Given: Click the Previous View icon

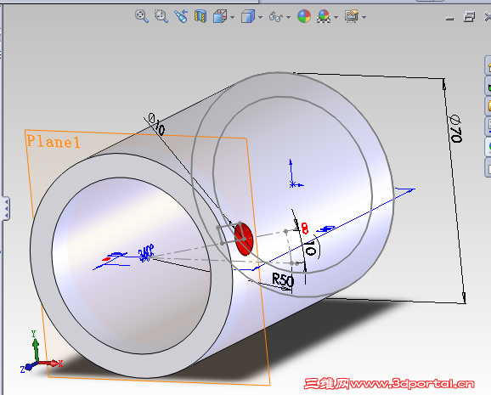Looking at the screenshot, I should [x=181, y=16].
